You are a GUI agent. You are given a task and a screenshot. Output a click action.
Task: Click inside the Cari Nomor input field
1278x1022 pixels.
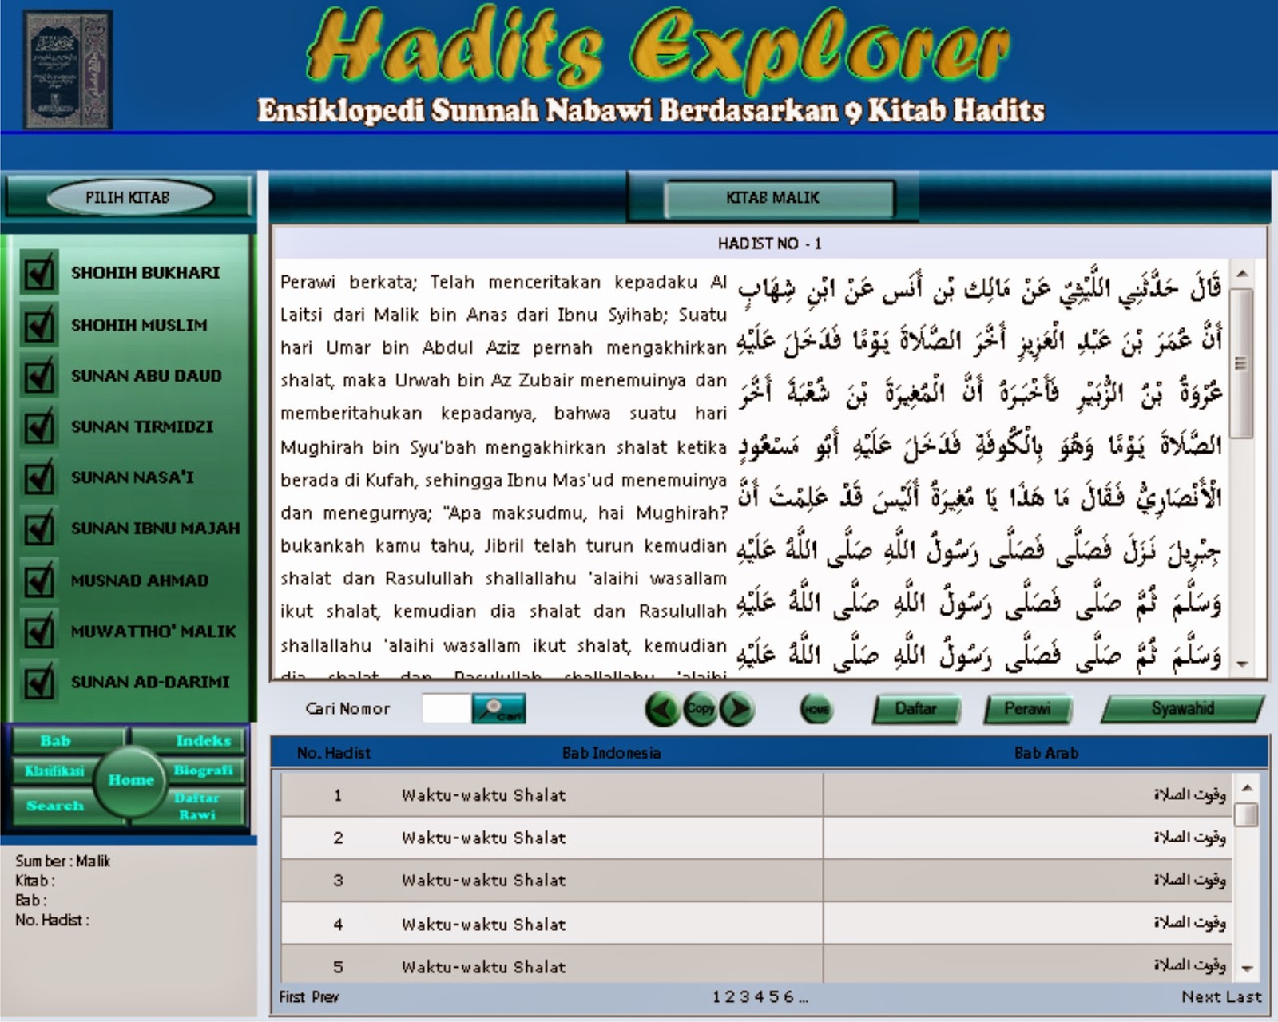444,709
